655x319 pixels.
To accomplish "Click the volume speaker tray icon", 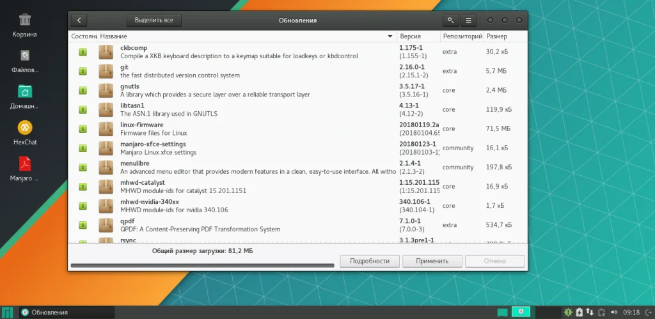I will (613, 312).
